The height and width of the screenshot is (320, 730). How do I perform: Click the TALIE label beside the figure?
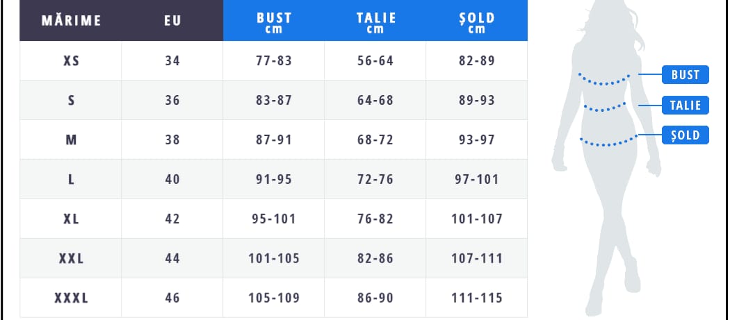[685, 106]
